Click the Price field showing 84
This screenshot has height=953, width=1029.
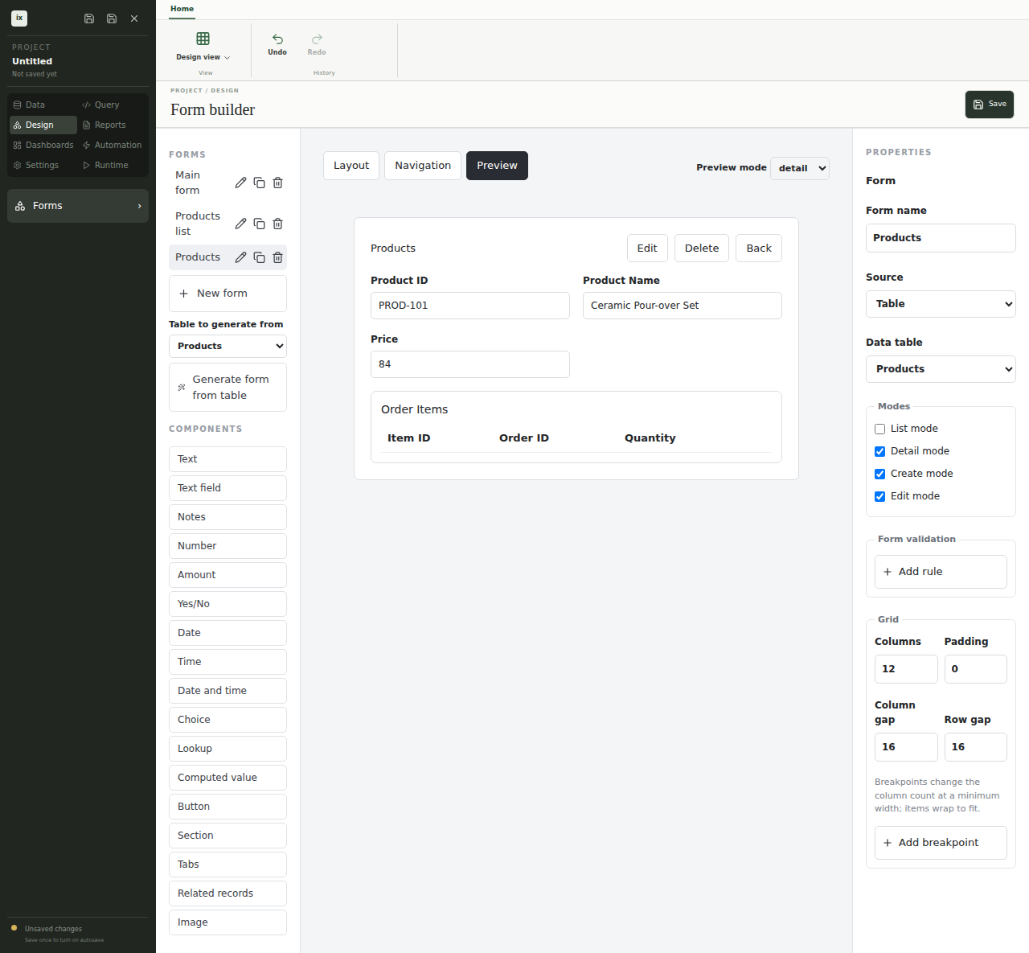coord(470,364)
